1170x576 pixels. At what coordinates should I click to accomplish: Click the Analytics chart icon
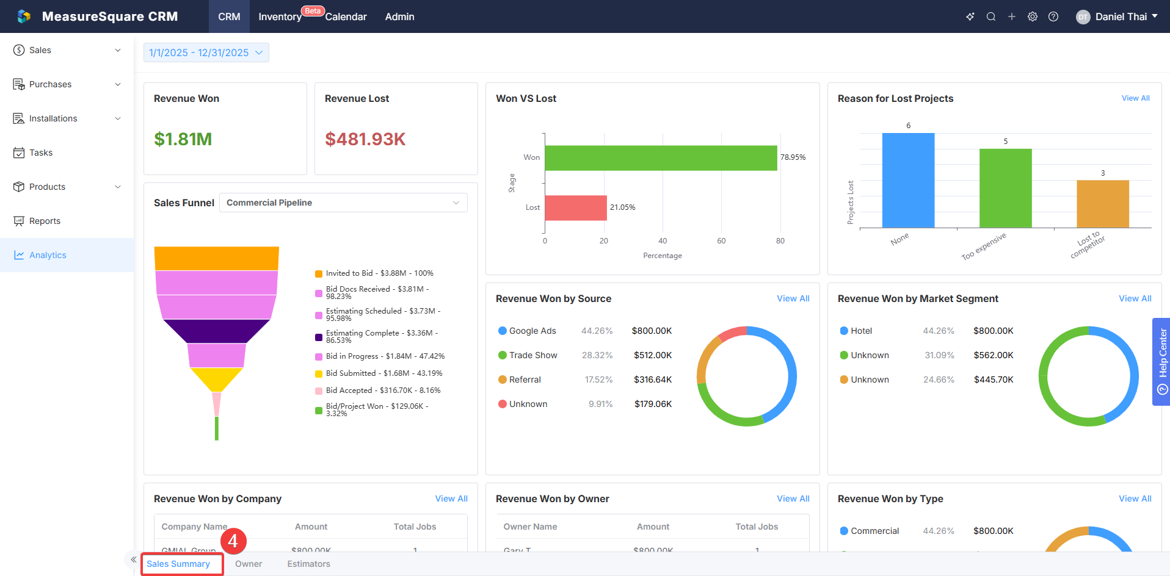(x=19, y=255)
